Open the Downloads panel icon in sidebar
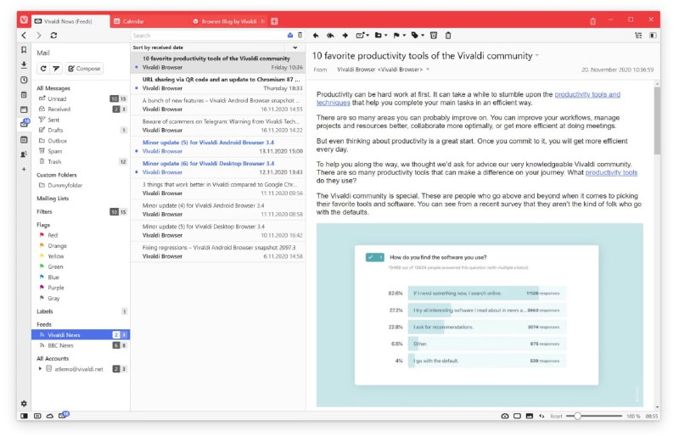 coord(24,65)
